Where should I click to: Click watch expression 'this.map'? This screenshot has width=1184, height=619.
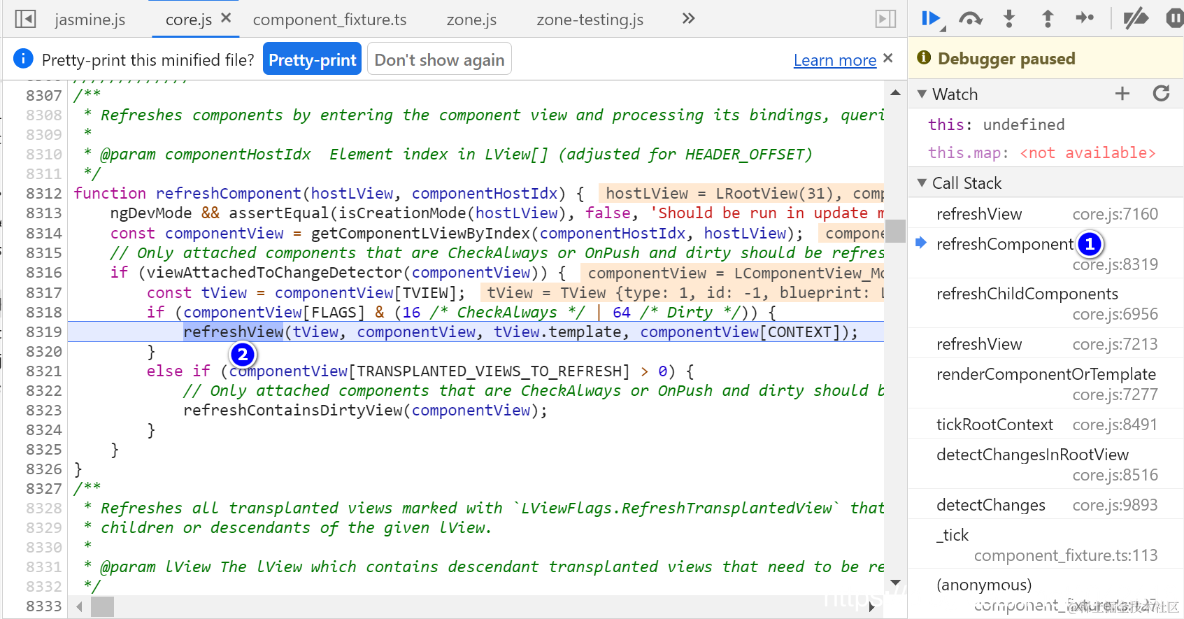click(x=1041, y=152)
